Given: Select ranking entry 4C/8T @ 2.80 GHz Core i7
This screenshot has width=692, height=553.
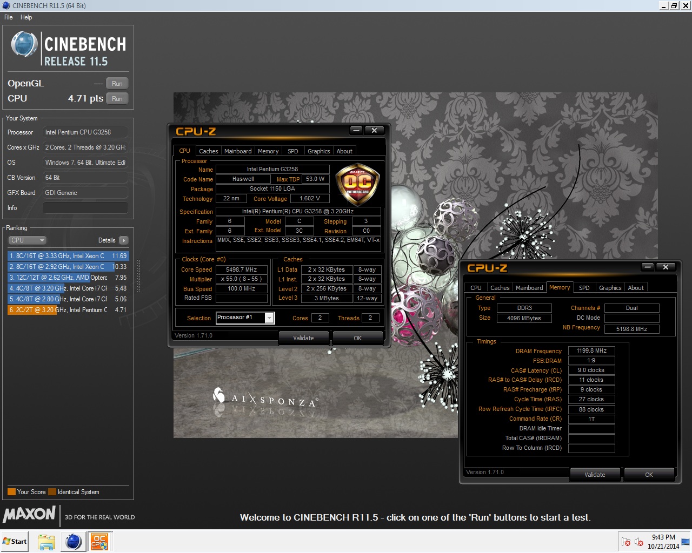Looking at the screenshot, I should pyautogui.click(x=68, y=299).
